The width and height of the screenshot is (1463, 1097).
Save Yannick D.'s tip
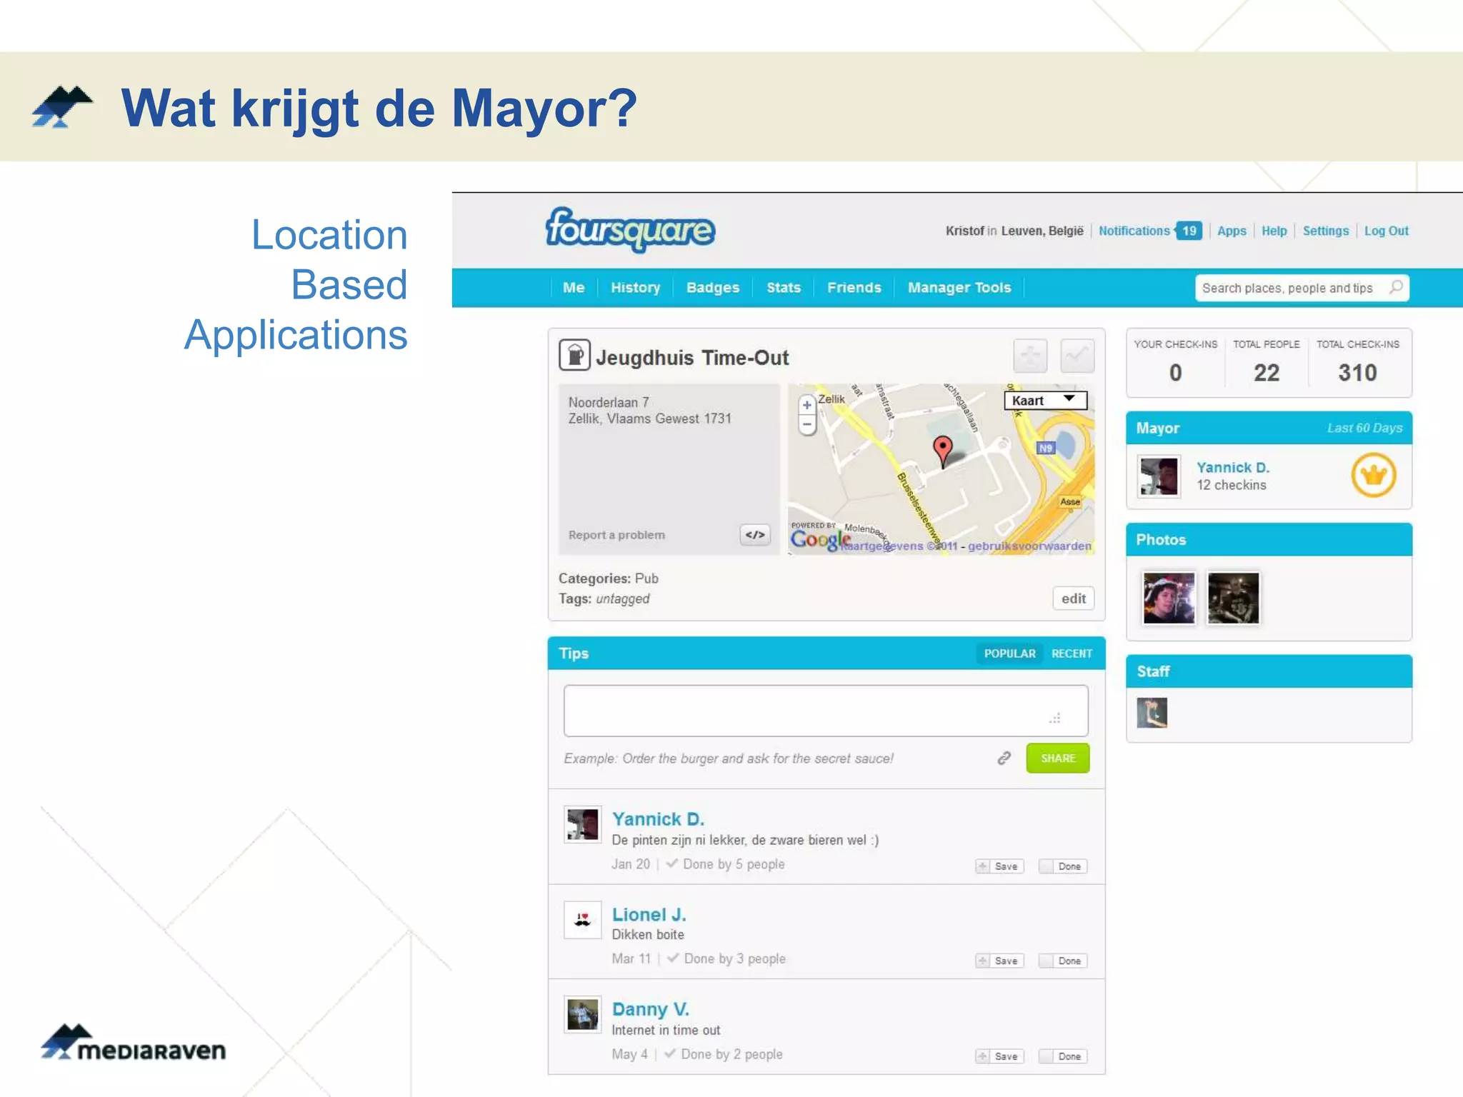tap(999, 866)
